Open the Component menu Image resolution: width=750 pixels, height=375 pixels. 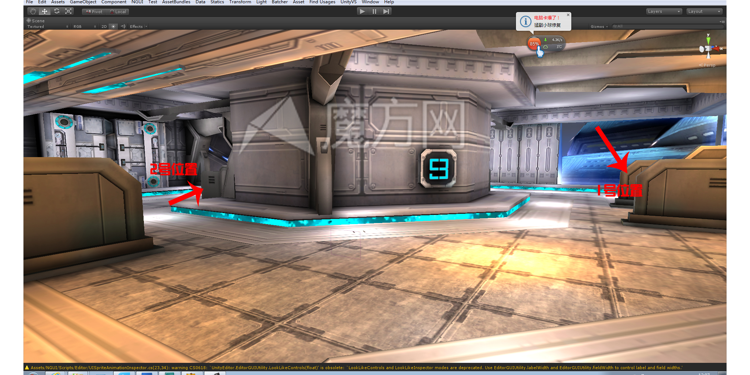point(114,2)
